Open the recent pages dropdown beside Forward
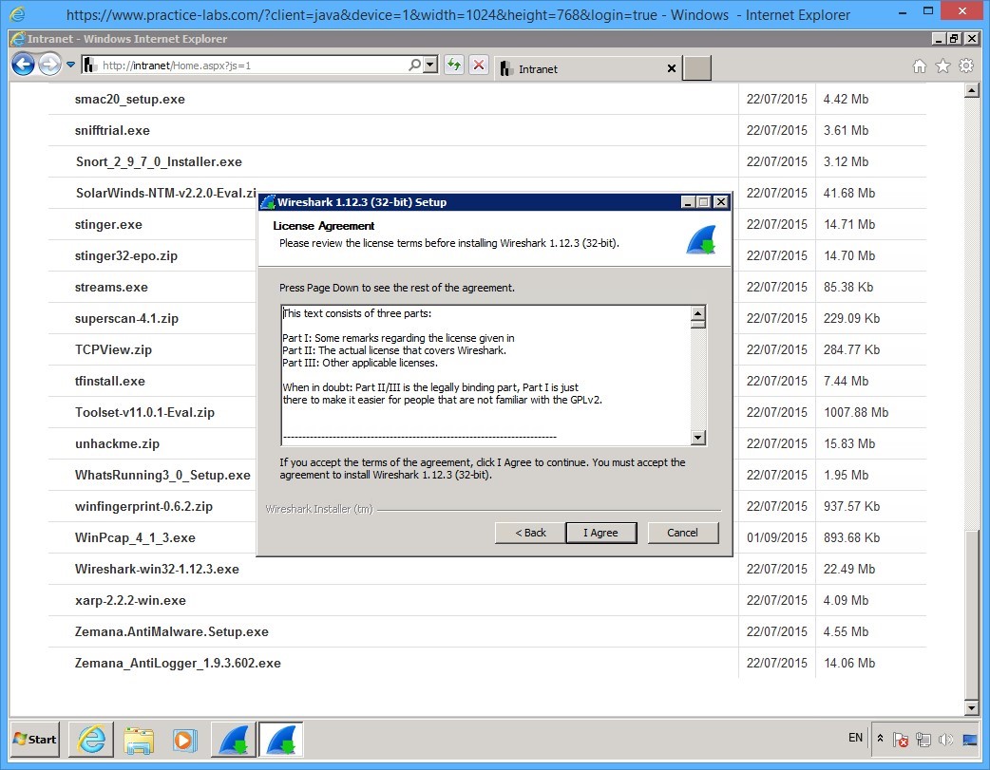This screenshot has width=990, height=770. 69,65
